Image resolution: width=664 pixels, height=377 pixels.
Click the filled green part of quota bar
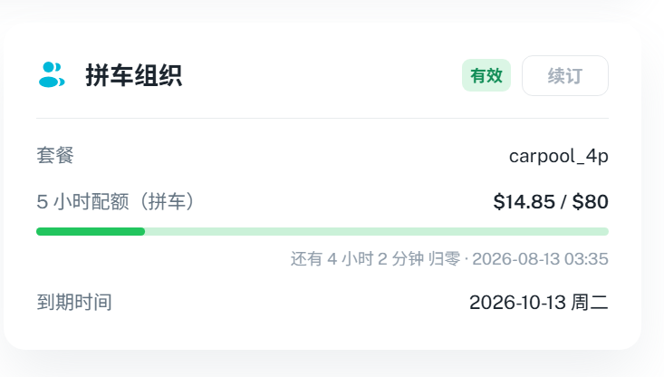[x=91, y=231]
